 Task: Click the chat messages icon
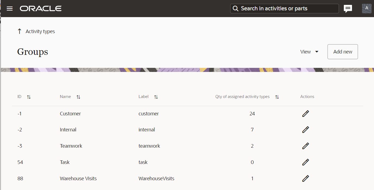point(348,9)
